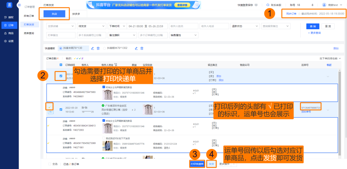347x169 pixels.
Task: Click the green verified address icon
Action: [103, 106]
